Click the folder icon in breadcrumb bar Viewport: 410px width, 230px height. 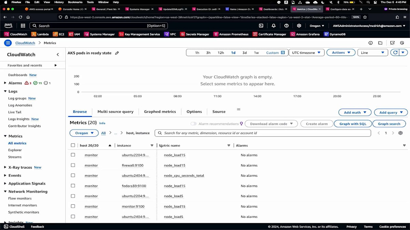click(x=380, y=43)
